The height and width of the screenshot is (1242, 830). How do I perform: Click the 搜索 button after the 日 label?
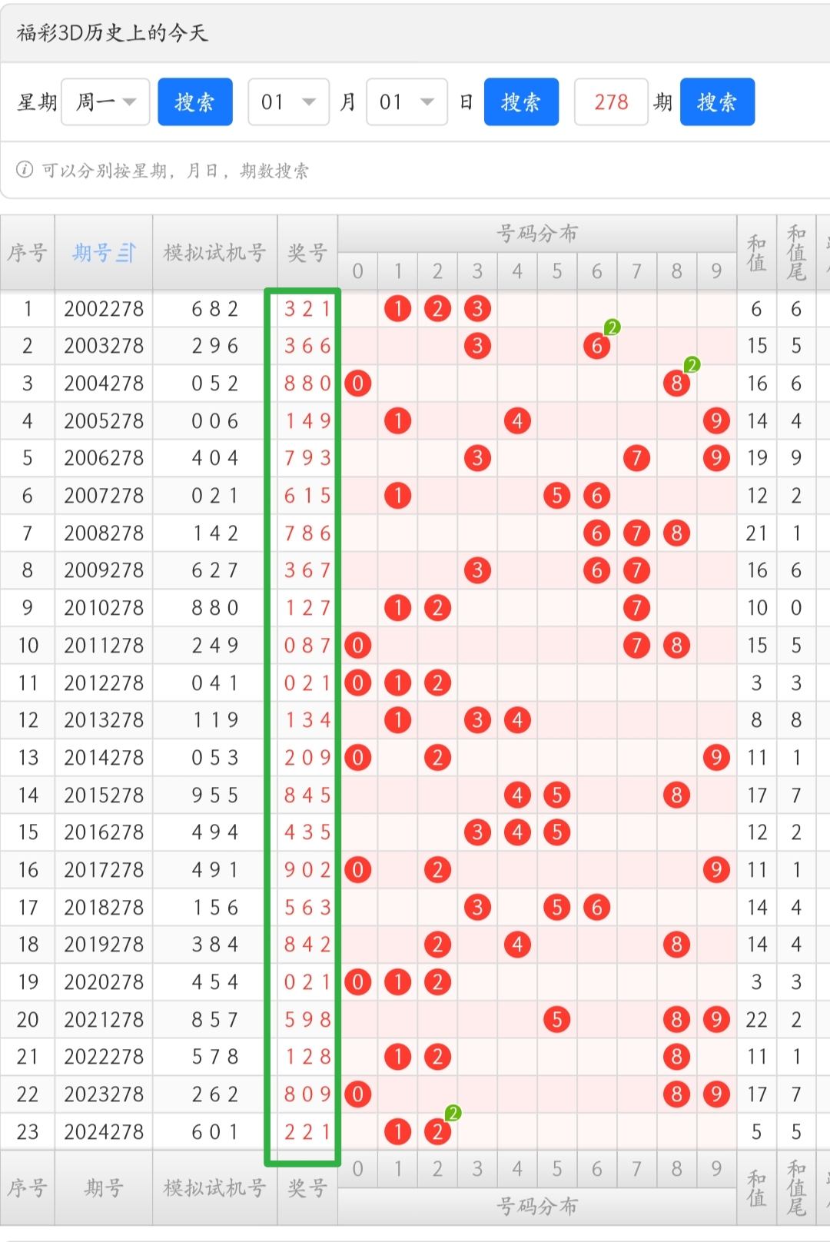(x=521, y=101)
